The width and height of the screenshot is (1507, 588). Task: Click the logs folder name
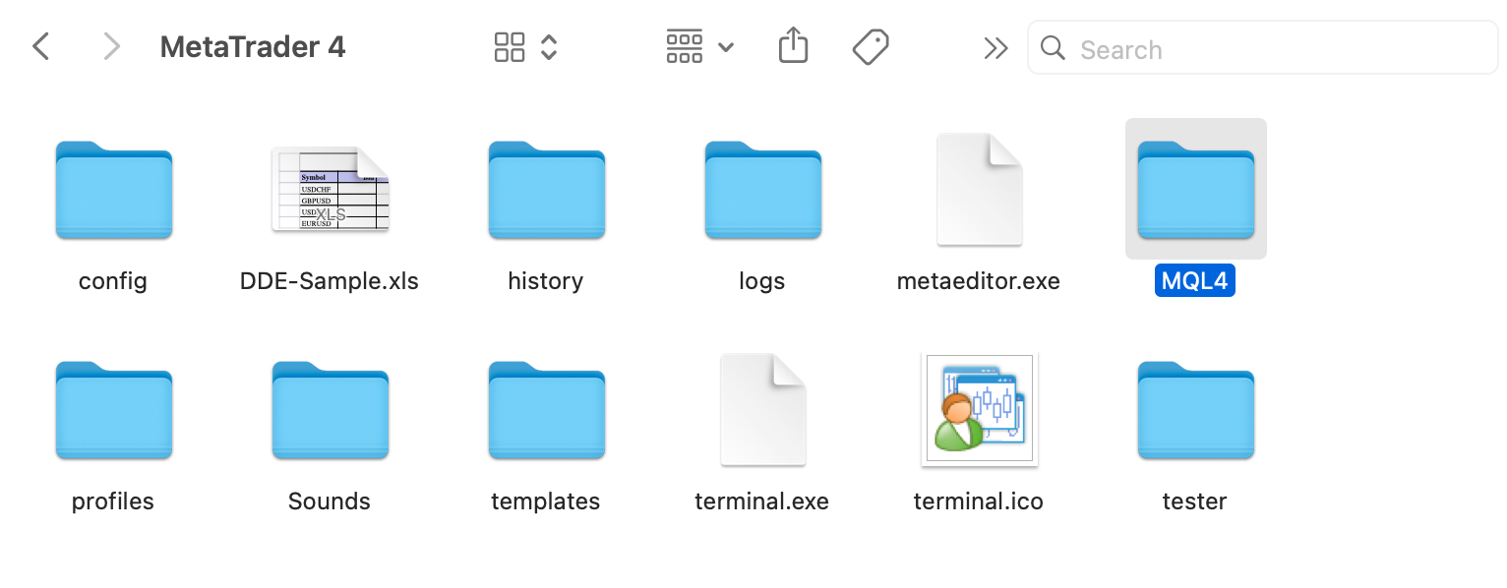coord(762,281)
